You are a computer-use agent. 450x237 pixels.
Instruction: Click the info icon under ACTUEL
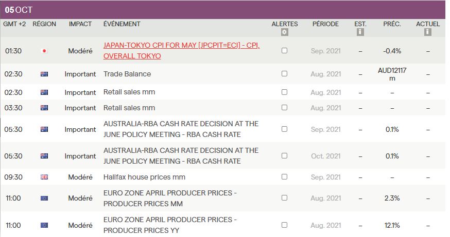[x=427, y=32]
